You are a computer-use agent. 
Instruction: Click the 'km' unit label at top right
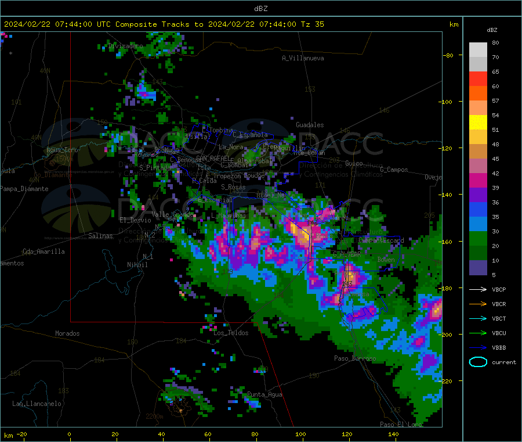(454, 24)
